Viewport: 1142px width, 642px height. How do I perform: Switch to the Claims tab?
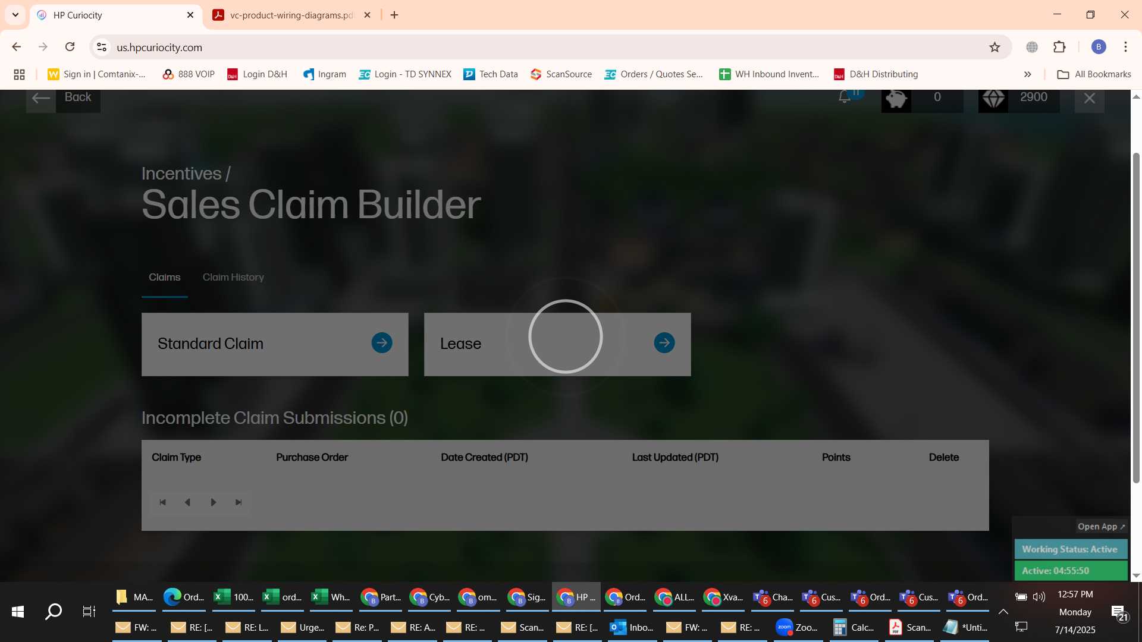[165, 278]
